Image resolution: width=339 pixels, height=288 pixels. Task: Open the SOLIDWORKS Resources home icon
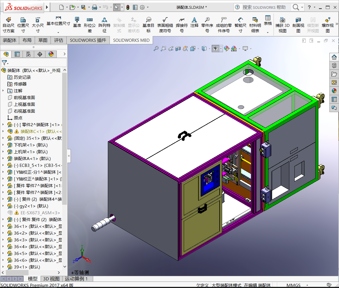[x=334, y=57]
